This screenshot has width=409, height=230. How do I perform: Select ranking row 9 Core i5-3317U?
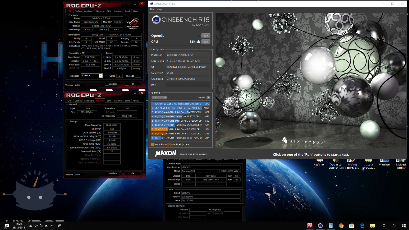coord(181,138)
